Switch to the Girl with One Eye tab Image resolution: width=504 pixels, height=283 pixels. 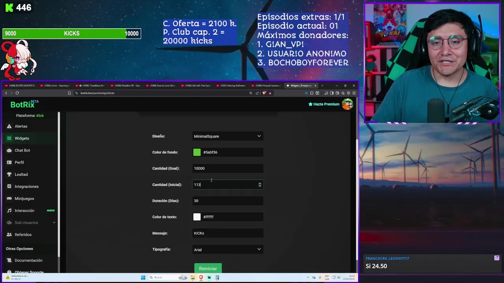pos(196,86)
